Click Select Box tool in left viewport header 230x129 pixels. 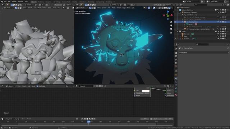click(8, 5)
